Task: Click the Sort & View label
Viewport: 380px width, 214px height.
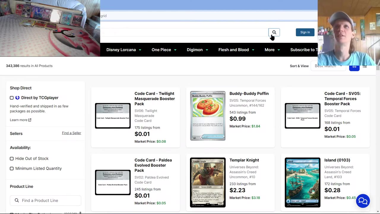Action: (299, 66)
